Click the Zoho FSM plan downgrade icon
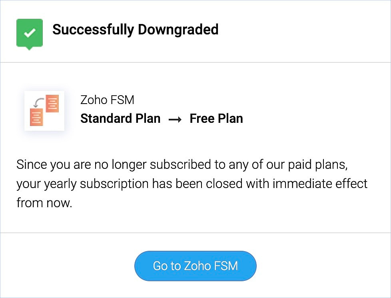391x298 pixels. point(44,110)
